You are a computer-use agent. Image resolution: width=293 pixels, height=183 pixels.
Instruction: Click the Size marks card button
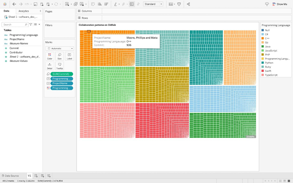[x=59, y=56]
